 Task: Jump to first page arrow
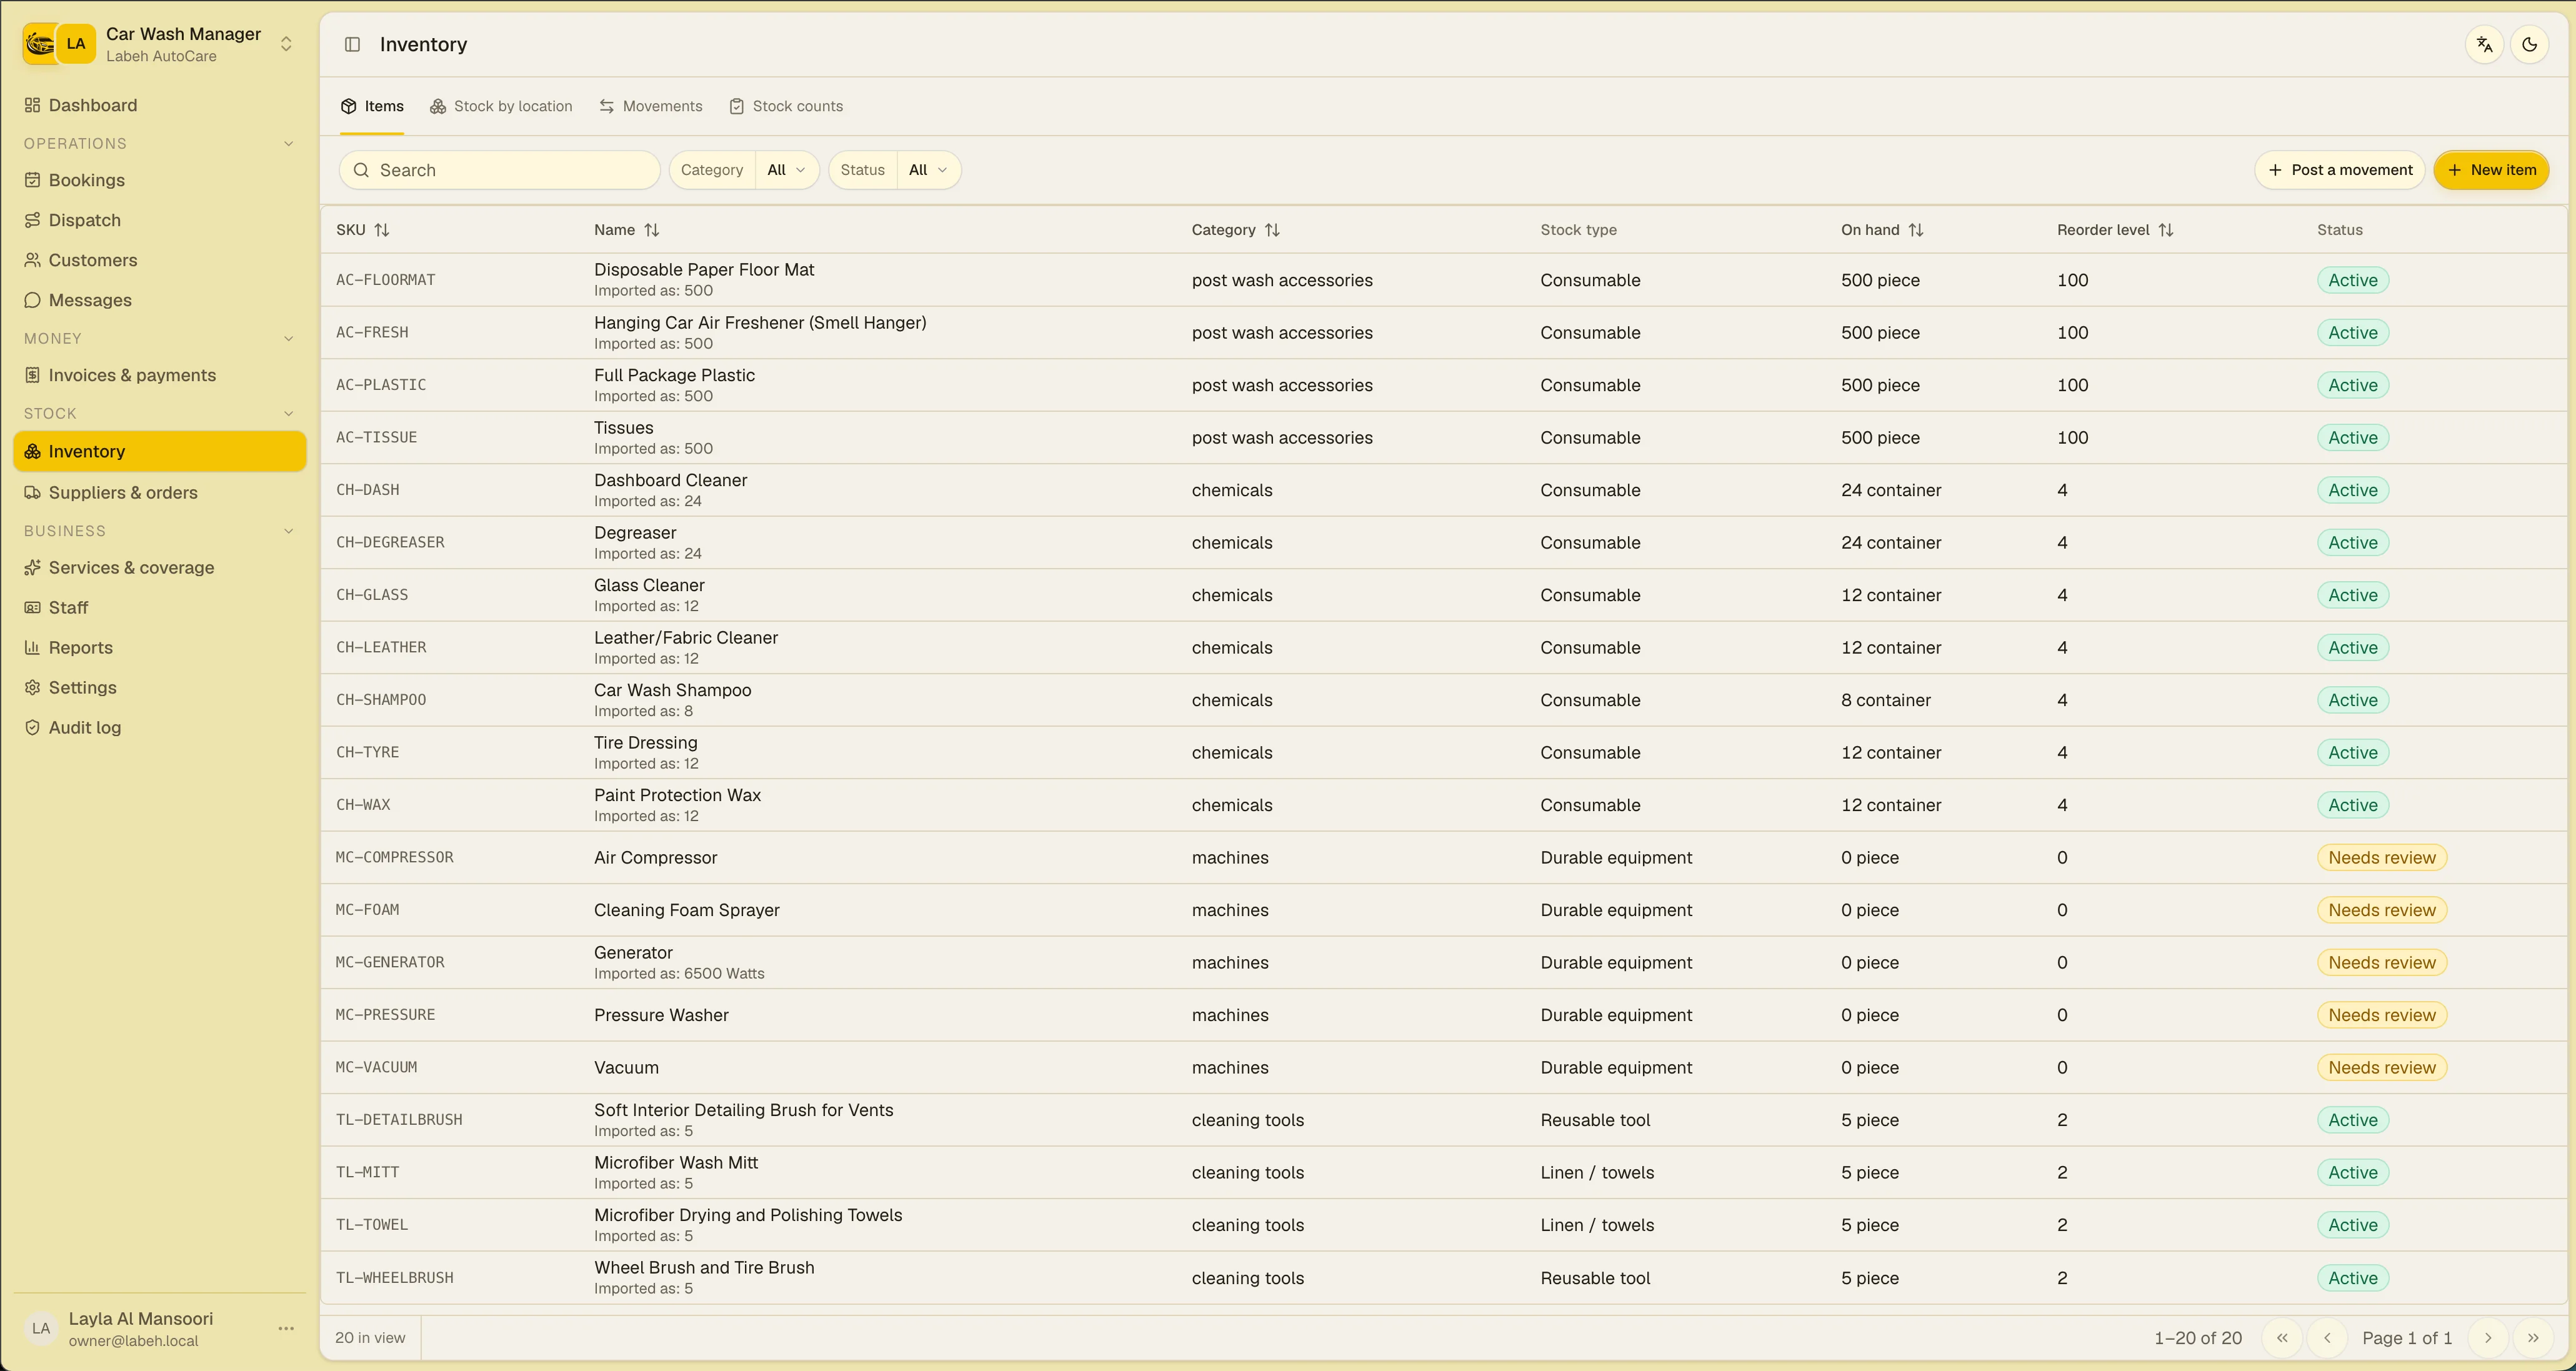pos(2282,1338)
